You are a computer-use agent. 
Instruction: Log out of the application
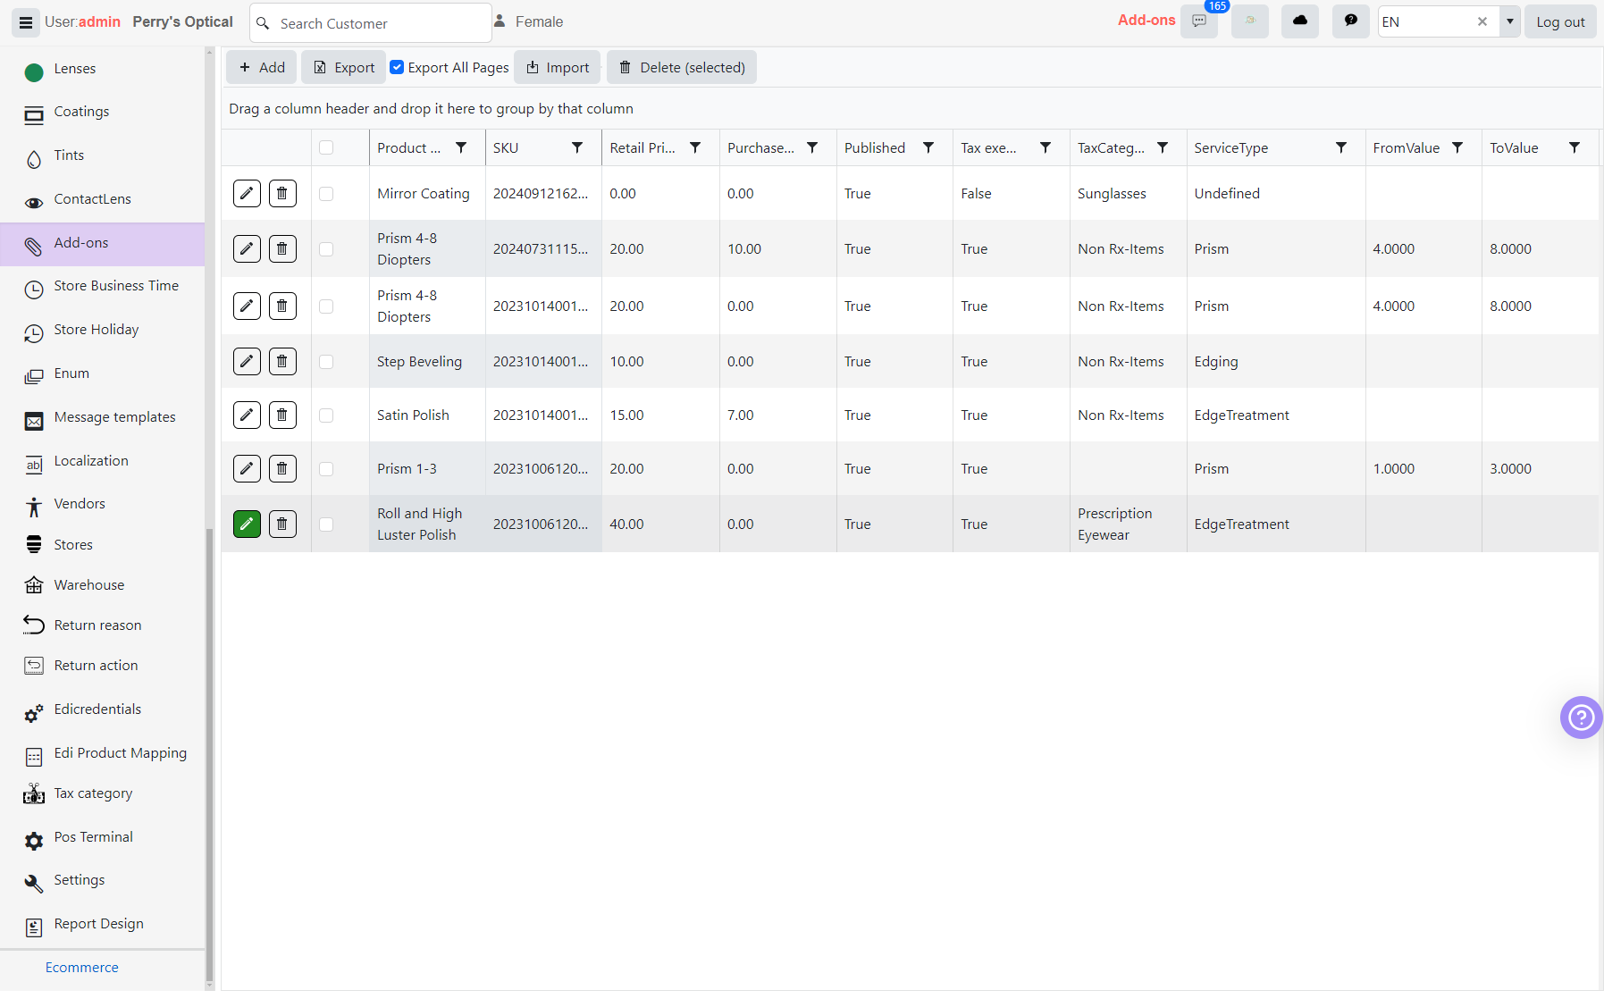tap(1560, 21)
